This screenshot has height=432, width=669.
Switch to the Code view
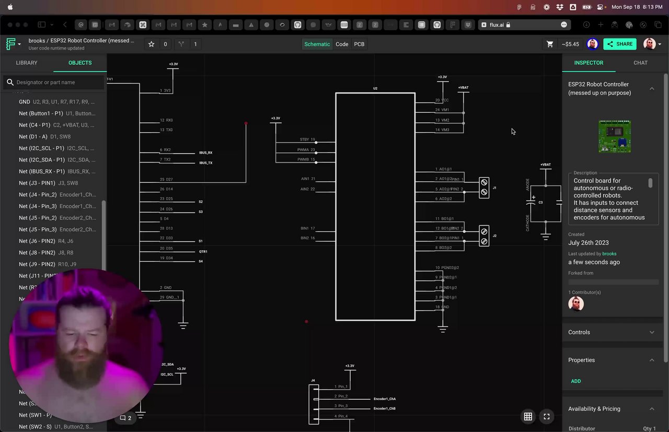click(x=342, y=44)
